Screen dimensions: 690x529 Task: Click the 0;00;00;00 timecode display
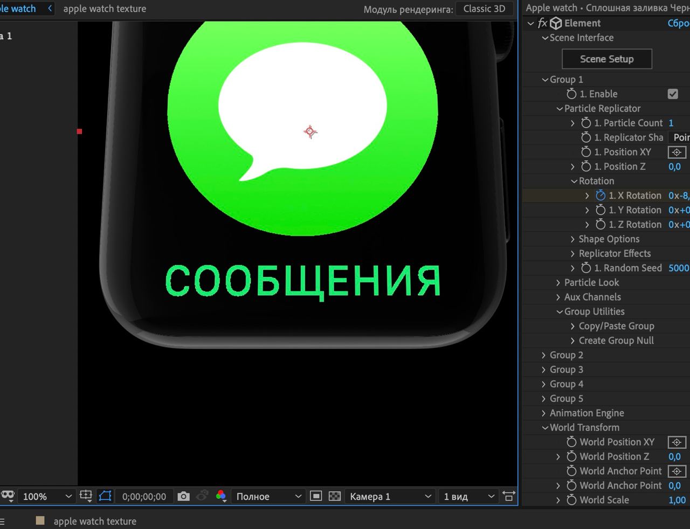coord(144,496)
